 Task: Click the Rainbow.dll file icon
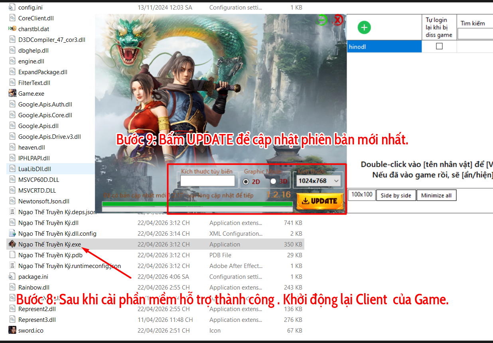click(12, 288)
